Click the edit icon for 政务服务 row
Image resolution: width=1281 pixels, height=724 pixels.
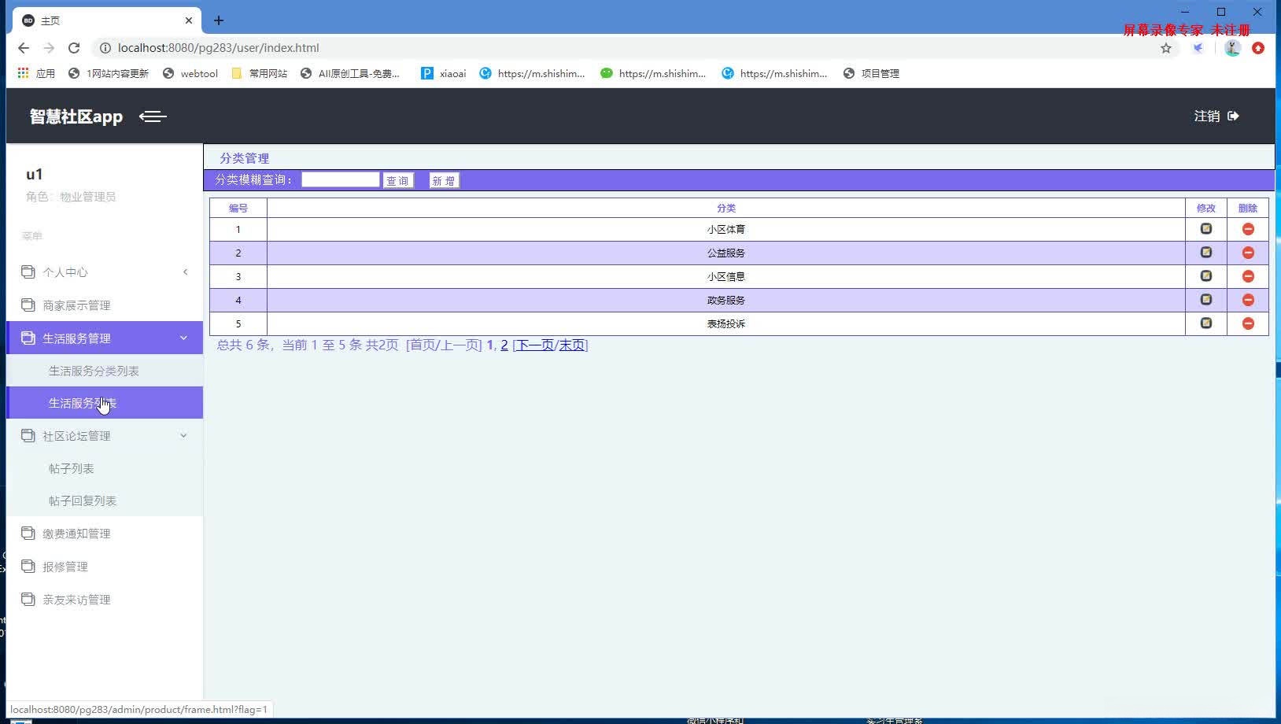[x=1205, y=300]
